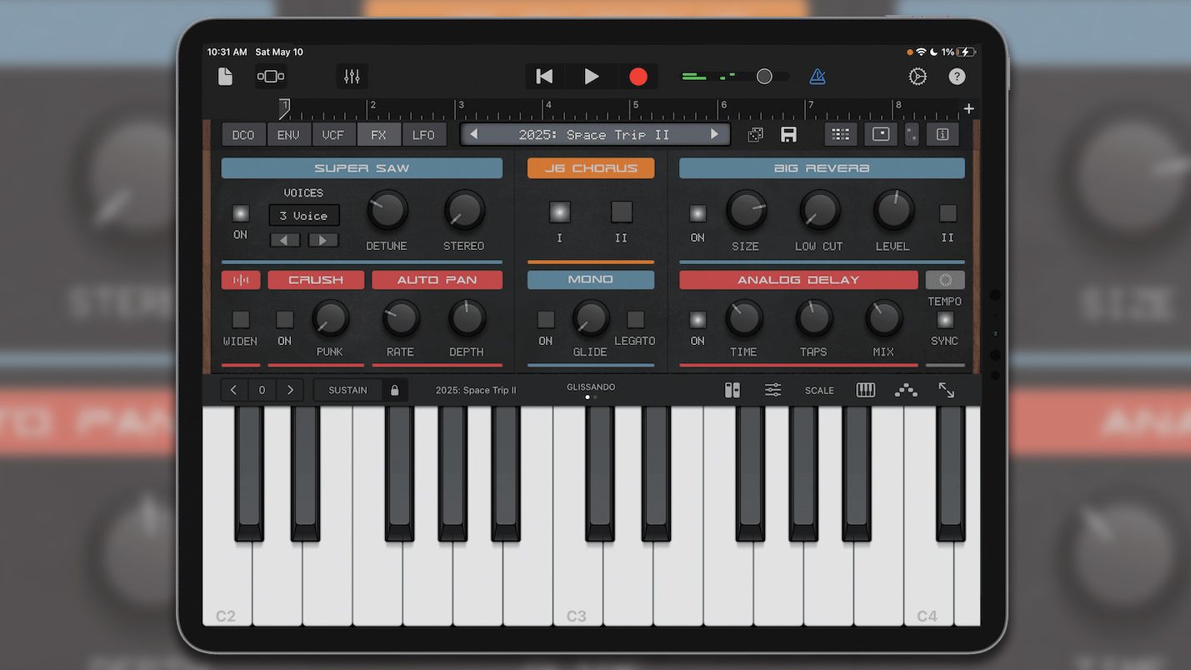1191x670 pixels.
Task: Toggle the metronome icon
Action: click(x=818, y=77)
